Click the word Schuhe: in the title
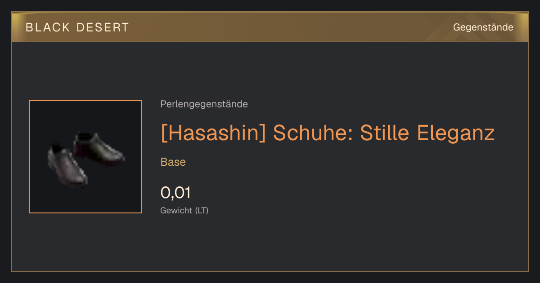 point(313,133)
